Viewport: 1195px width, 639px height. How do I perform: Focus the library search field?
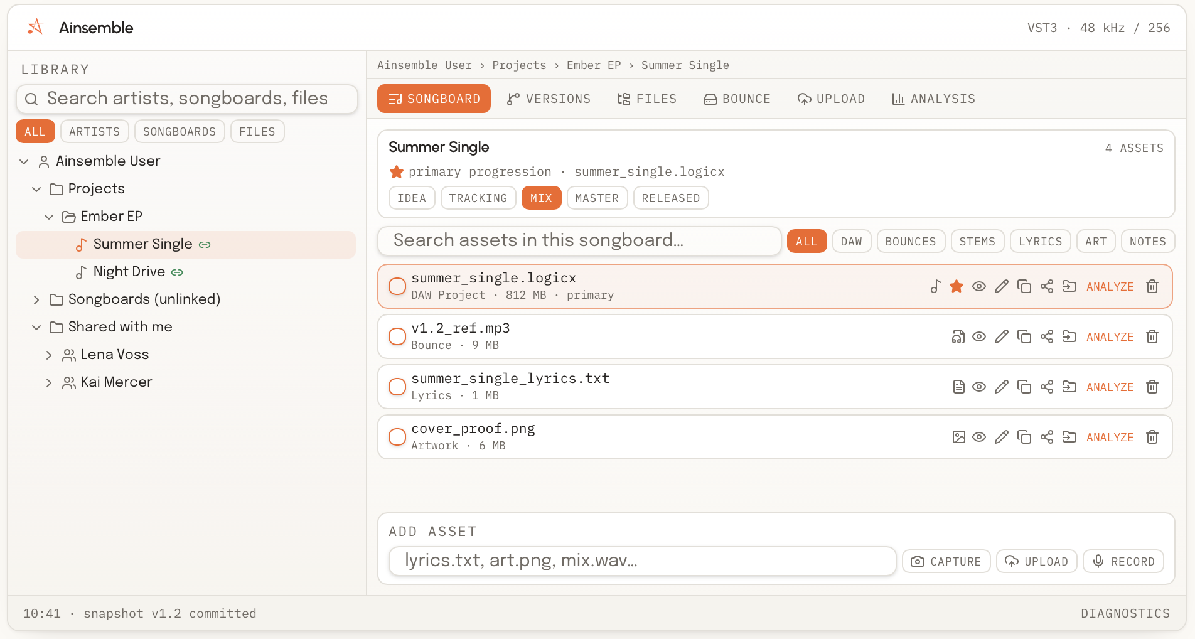tap(187, 99)
